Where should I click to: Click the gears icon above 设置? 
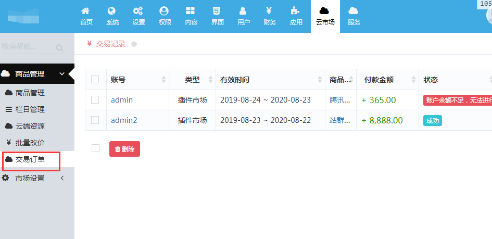coord(137,11)
